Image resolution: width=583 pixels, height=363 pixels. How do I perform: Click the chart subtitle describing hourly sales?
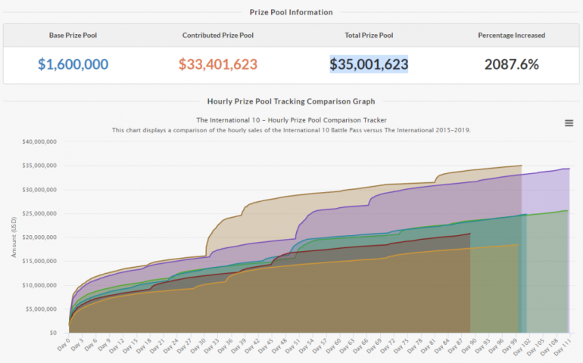[x=291, y=130]
